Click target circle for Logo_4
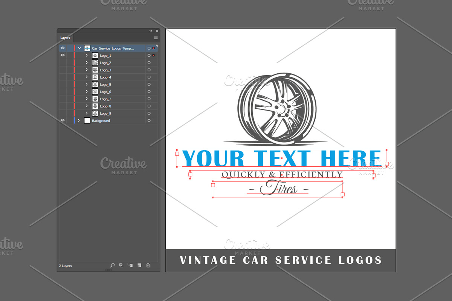452x301 pixels. (149, 77)
